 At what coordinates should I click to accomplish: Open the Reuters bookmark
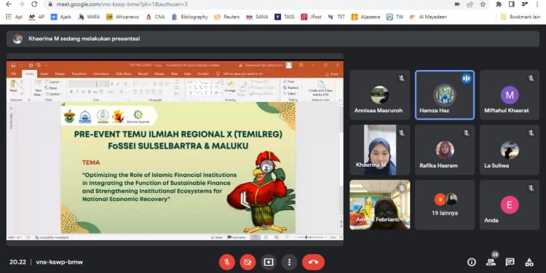click(227, 17)
